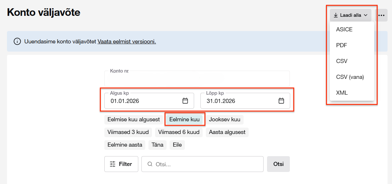Choose ASICE from download menu
This screenshot has width=392, height=184.
[344, 29]
